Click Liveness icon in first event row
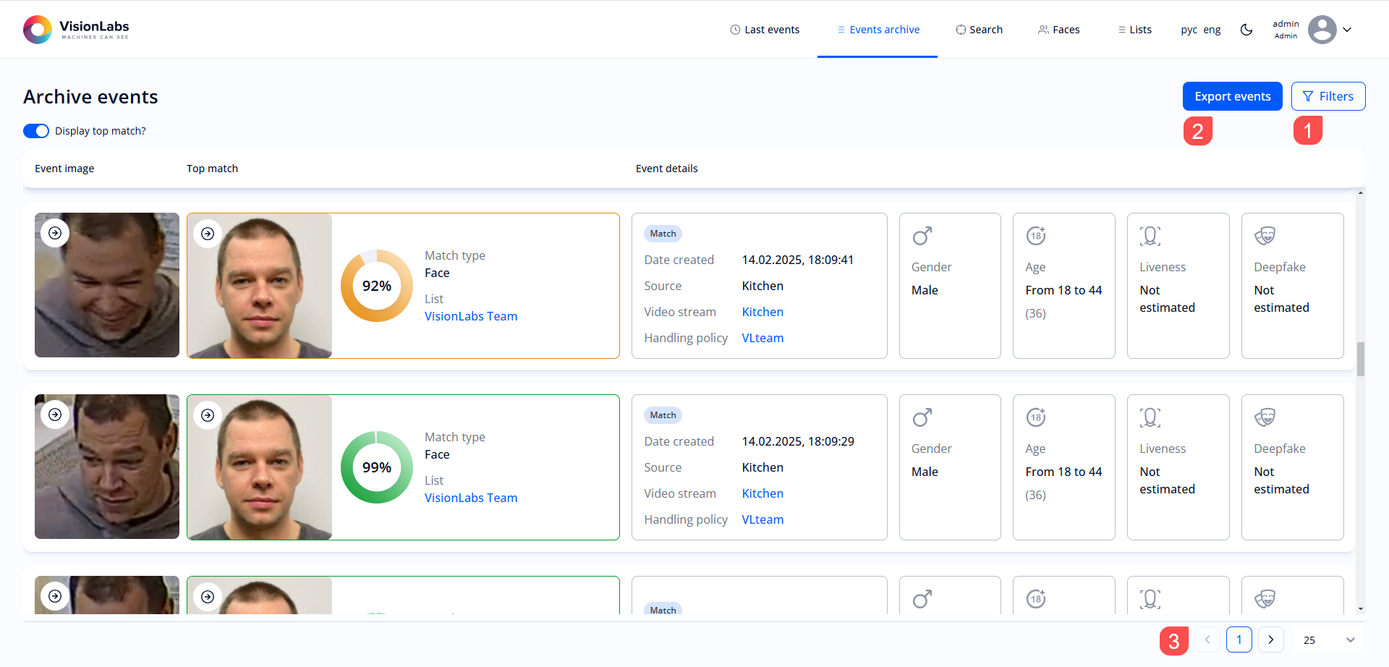 click(x=1150, y=236)
